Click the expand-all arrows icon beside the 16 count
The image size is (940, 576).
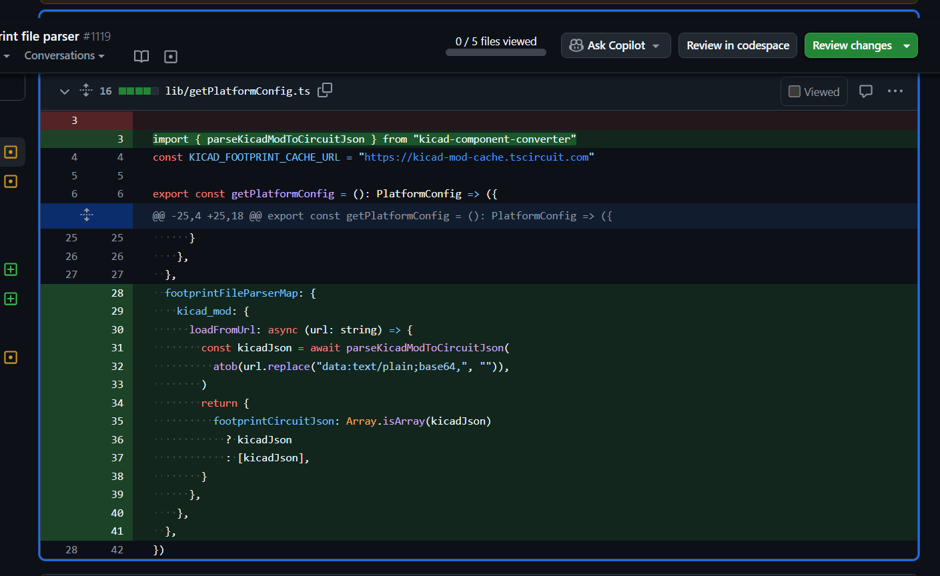86,91
